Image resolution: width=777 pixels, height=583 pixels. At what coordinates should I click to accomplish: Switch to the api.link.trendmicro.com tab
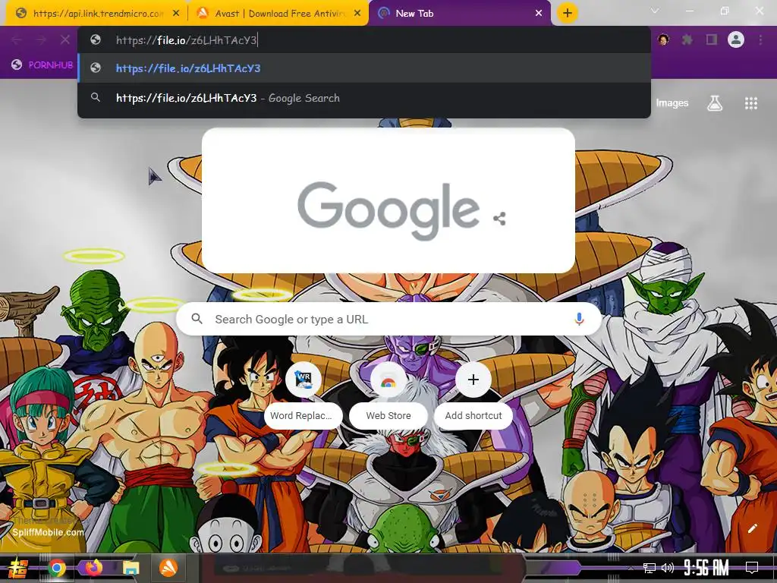(x=96, y=14)
